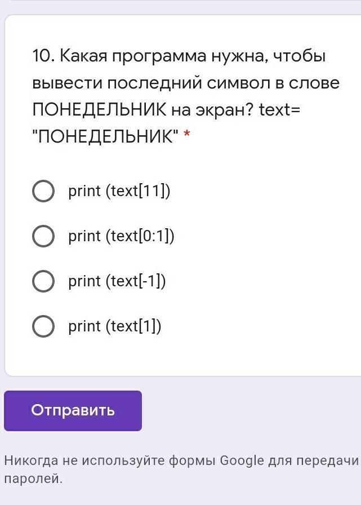Image resolution: width=361 pixels, height=505 pixels.
Task: Click the "print (text[1])" answer label text
Action: click(114, 326)
